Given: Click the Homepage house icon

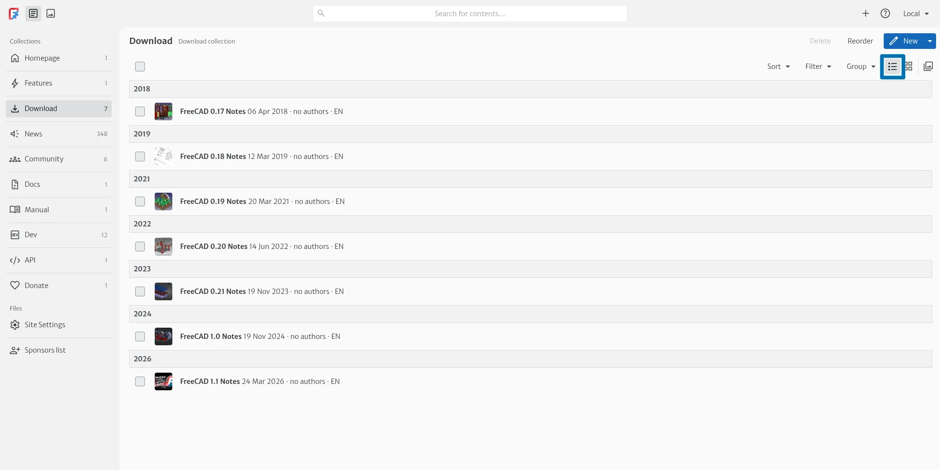Looking at the screenshot, I should (15, 58).
